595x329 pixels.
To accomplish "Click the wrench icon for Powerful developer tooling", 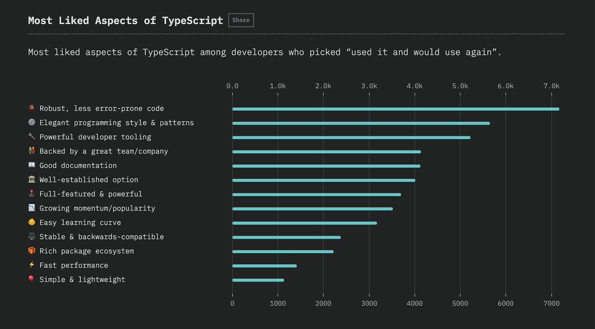I will 32,136.
